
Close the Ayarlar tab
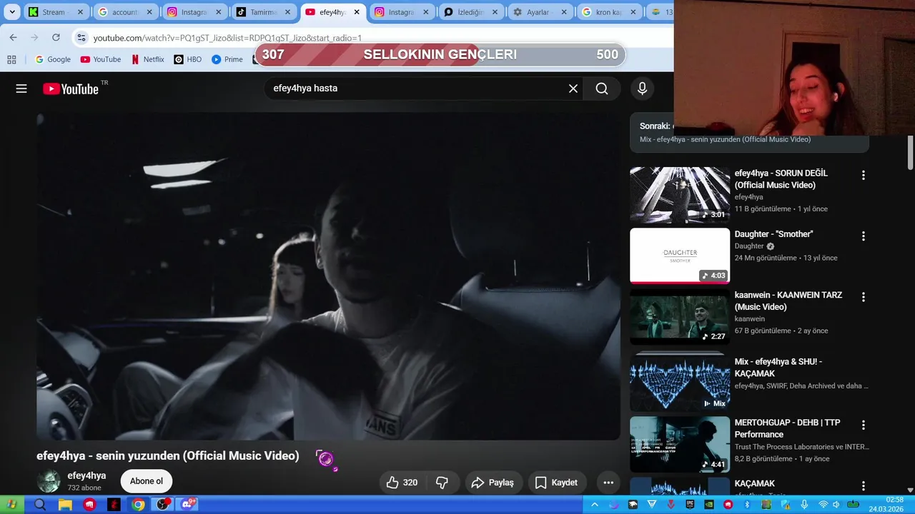564,12
